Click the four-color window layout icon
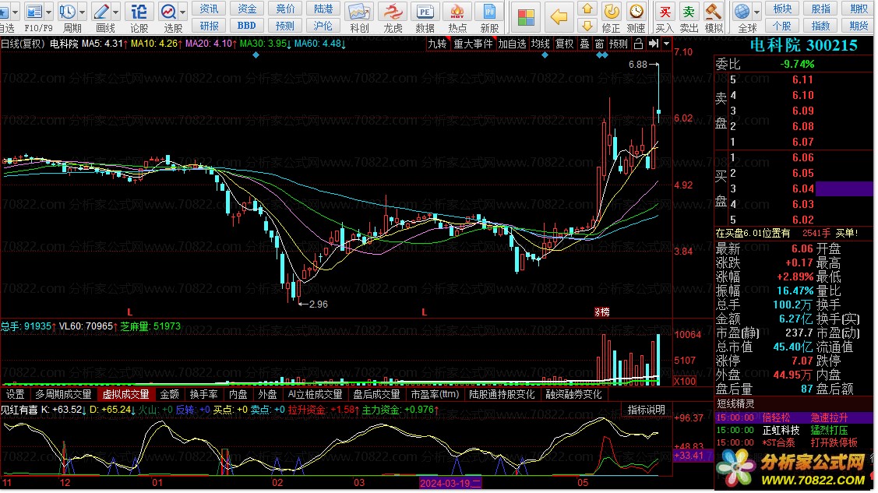 point(526,17)
